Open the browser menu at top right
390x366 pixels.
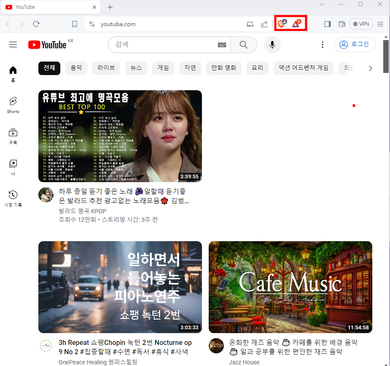tap(380, 24)
